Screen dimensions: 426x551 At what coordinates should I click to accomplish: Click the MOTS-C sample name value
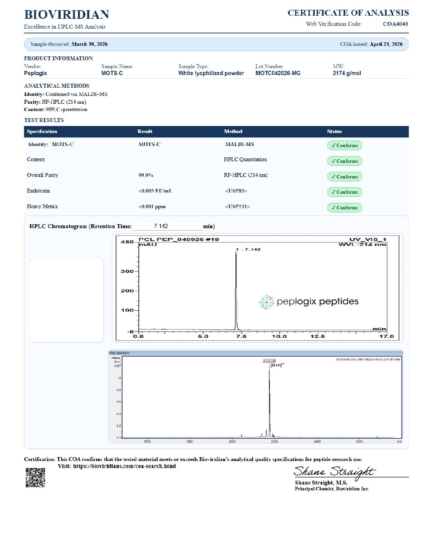(112, 73)
